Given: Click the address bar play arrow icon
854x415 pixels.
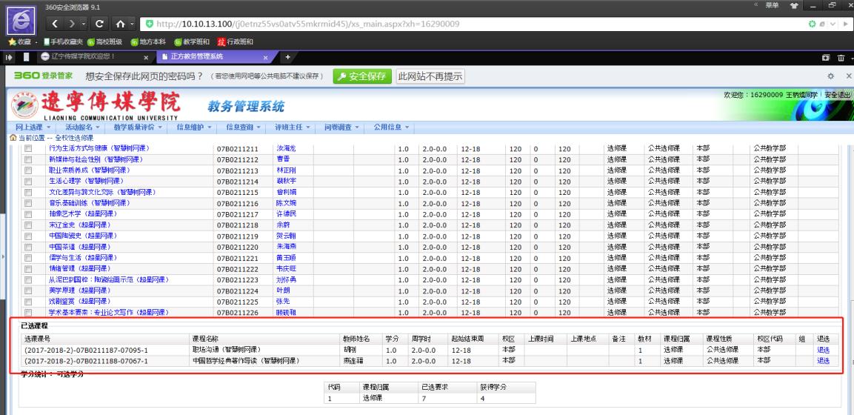Looking at the screenshot, I should pos(845,24).
